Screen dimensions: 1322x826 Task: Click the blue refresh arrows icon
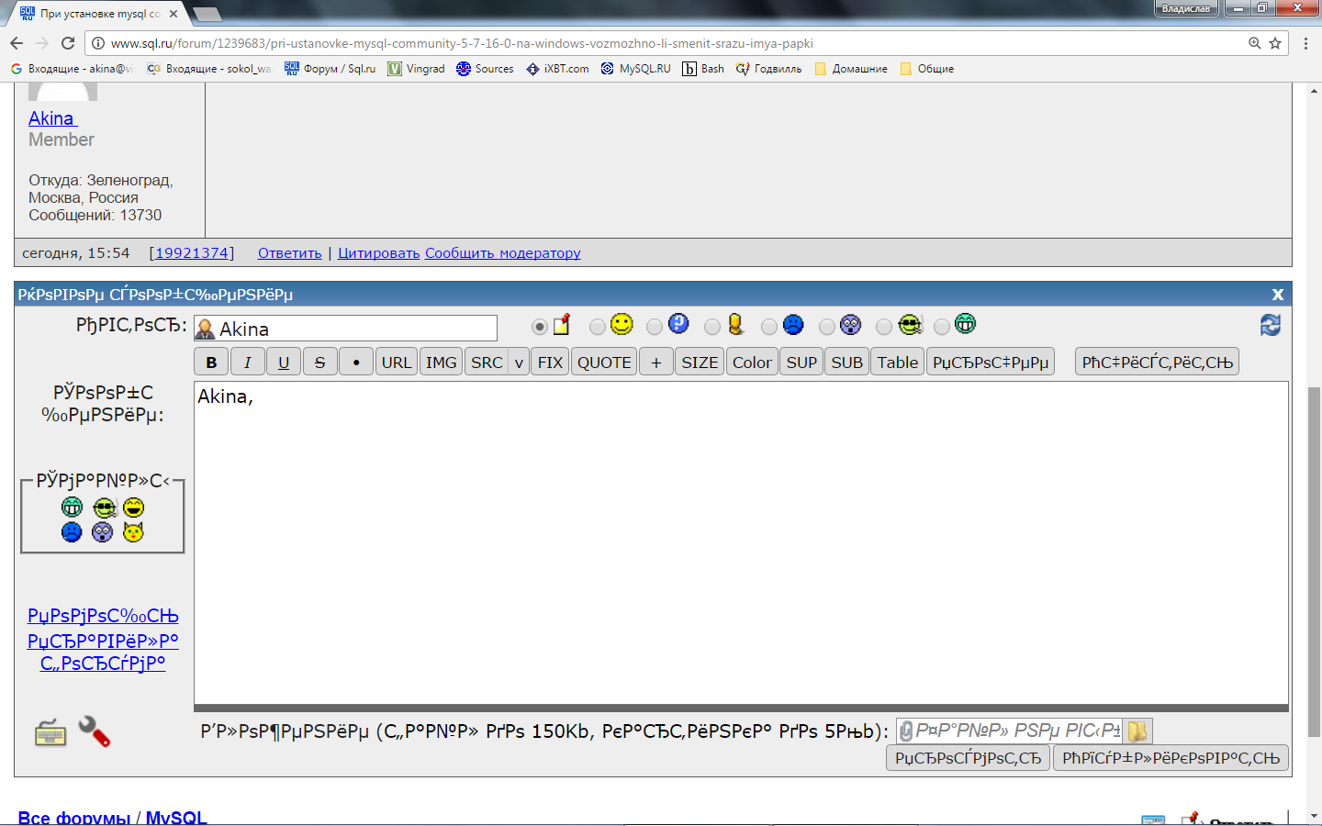(1270, 326)
